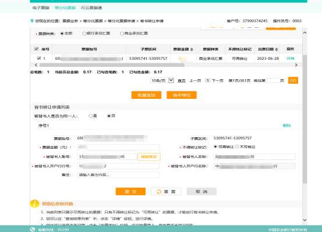322x232 pixels.
Task: Click the location pin icon in breadcrumb
Action: pos(32,21)
